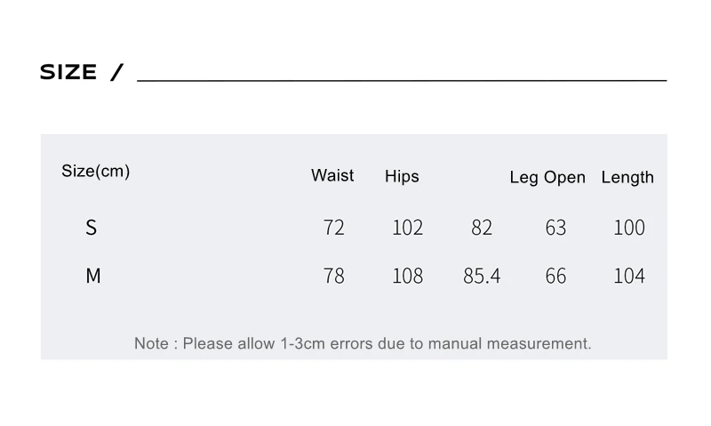Click the S size row label
The height and width of the screenshot is (426, 711).
point(91,228)
